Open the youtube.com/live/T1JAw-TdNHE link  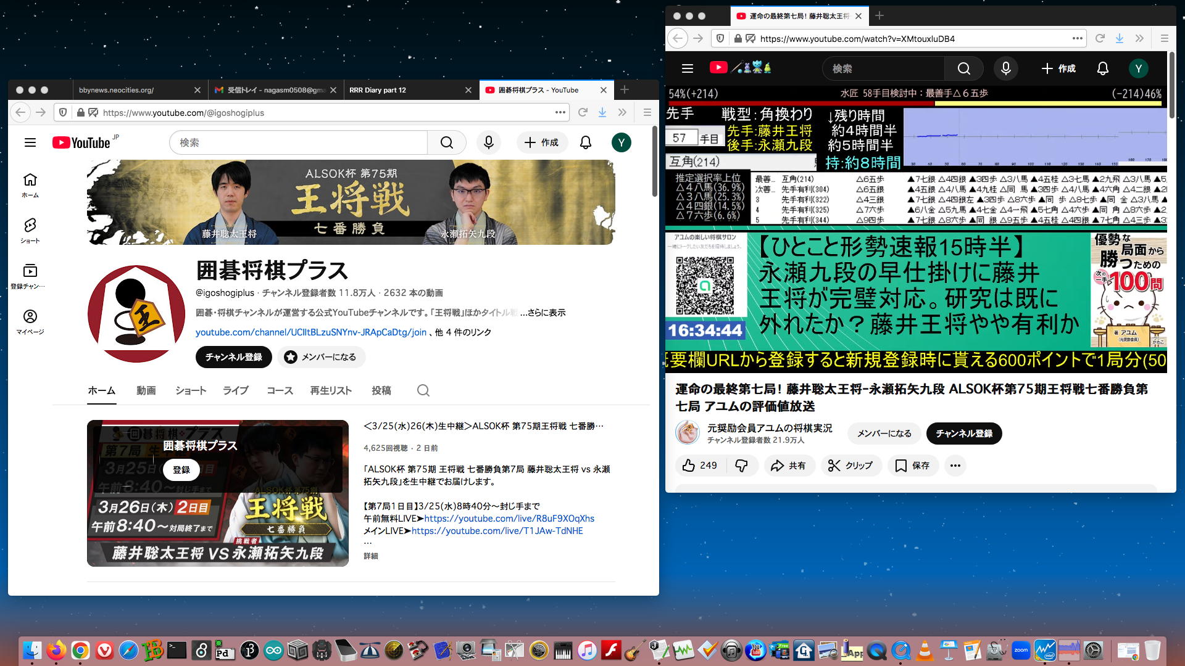pos(497,530)
